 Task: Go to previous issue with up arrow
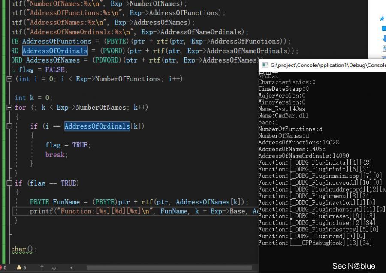[x=42, y=267]
